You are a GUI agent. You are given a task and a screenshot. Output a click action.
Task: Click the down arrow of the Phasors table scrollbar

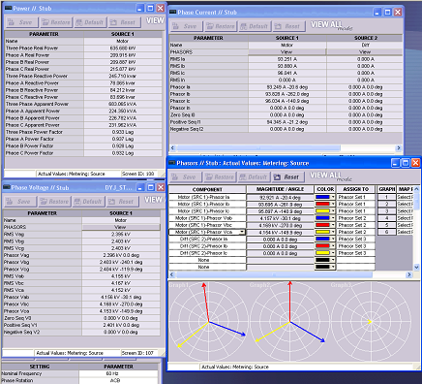click(x=416, y=268)
